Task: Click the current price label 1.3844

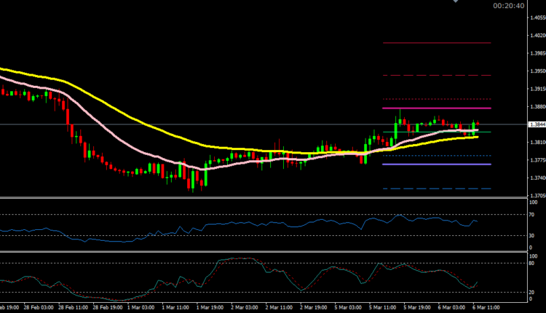Action: pyautogui.click(x=535, y=124)
